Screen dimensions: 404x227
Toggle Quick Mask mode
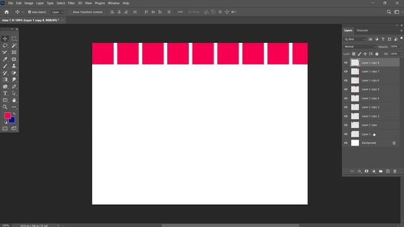click(5, 129)
